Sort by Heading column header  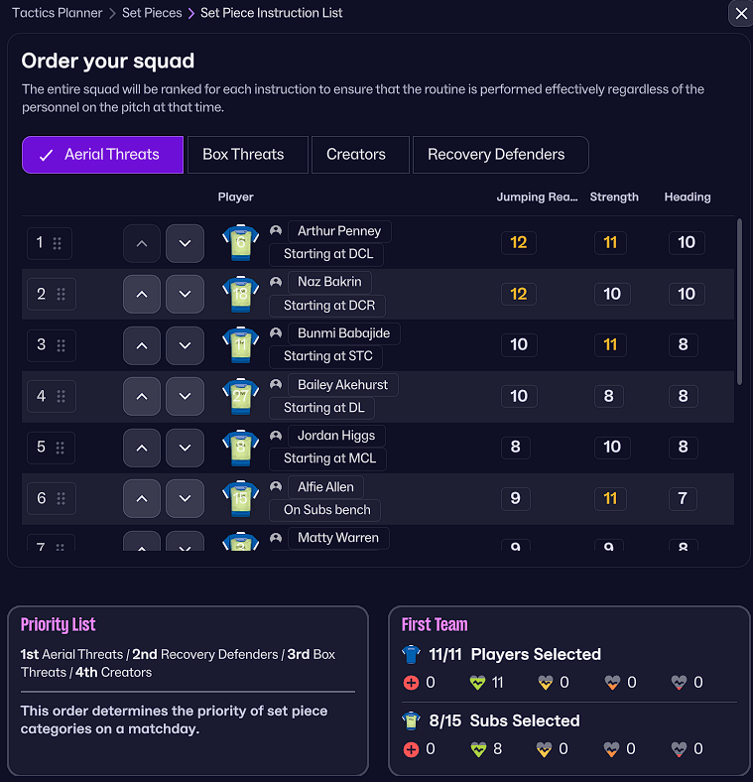(x=687, y=197)
